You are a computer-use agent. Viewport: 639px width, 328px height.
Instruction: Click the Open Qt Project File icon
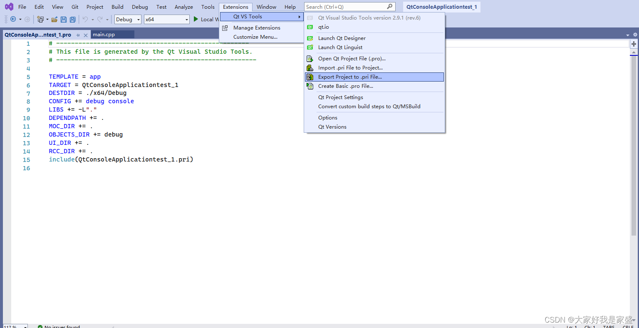point(310,59)
